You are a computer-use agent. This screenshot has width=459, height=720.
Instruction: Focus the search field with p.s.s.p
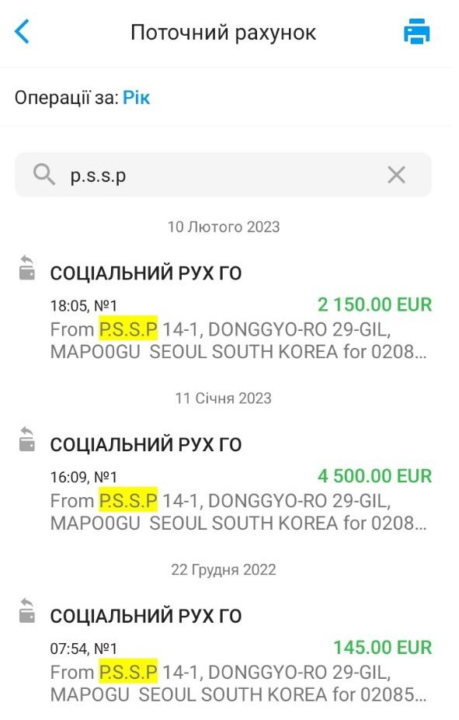click(223, 175)
